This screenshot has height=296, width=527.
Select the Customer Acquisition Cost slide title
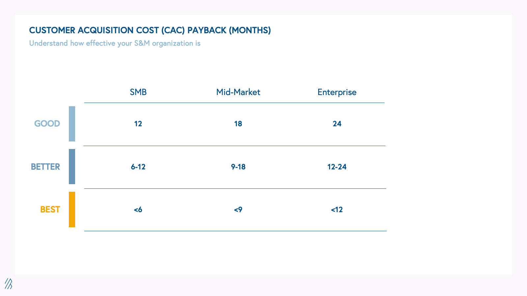150,30
